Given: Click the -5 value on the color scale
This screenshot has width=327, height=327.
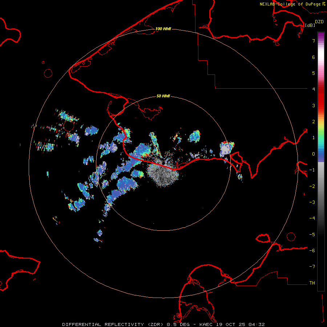Looking at the screenshot, I should tap(312, 235).
